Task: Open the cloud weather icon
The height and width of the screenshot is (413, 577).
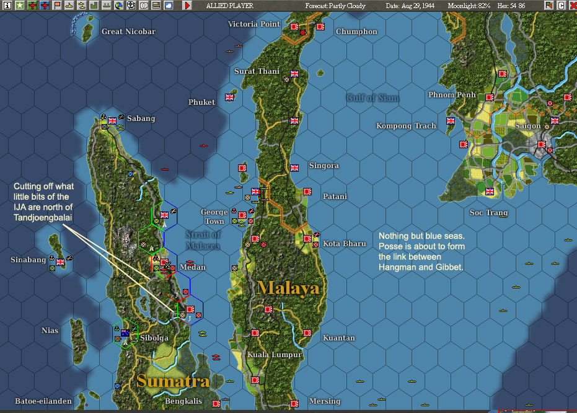Action: coord(169,5)
